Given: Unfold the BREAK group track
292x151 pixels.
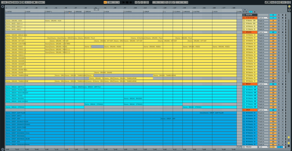Looking at the screenshot, I should tap(244, 84).
